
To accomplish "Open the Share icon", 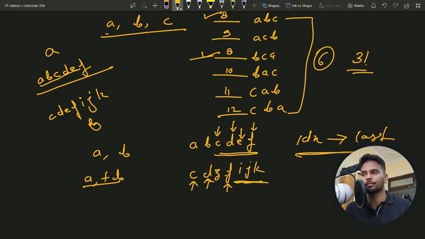I will (406, 5).
